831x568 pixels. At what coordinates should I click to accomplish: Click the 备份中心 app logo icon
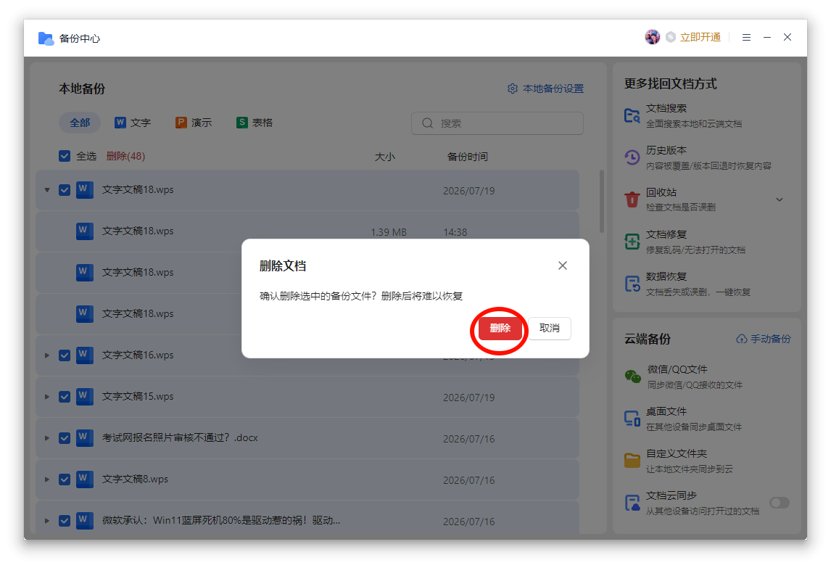pyautogui.click(x=46, y=38)
